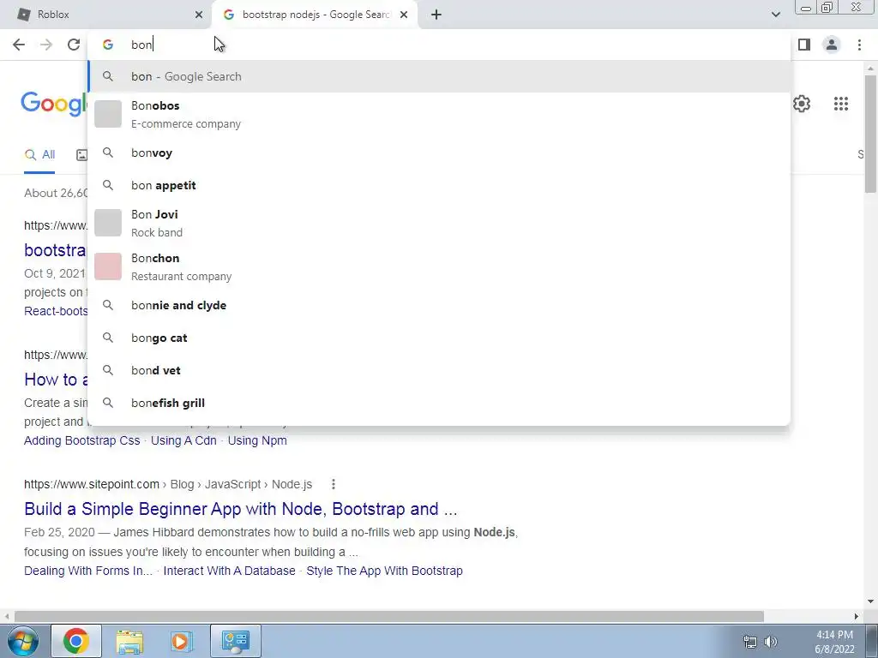Viewport: 878px width, 658px height.
Task: Open the 'Dealing With Forms In...' sitelink
Action: coord(88,571)
